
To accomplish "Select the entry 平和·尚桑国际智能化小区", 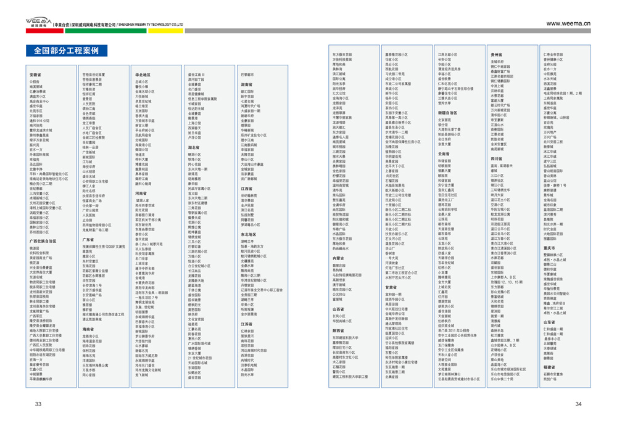I will click(49, 174).
